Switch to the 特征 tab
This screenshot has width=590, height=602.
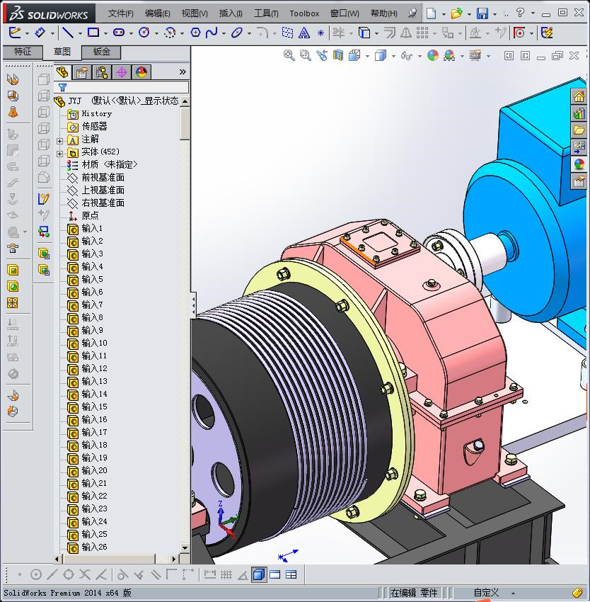22,52
